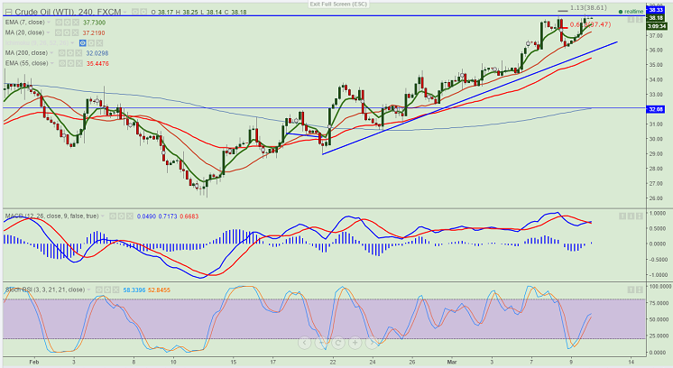Hide the MACD indicator
673x368 pixels.
[x=112, y=216]
